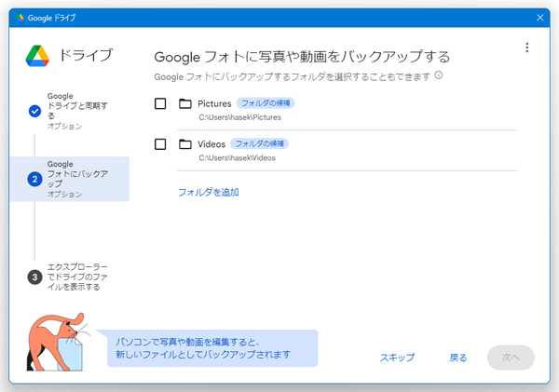Click the Videos folder name
This screenshot has width=559, height=392.
click(211, 144)
